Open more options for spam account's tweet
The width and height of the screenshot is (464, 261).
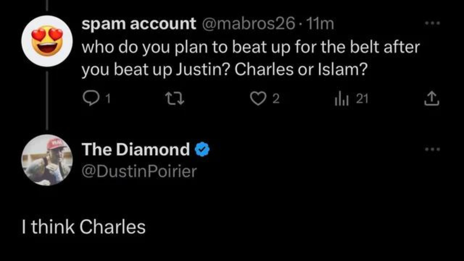pyautogui.click(x=432, y=24)
